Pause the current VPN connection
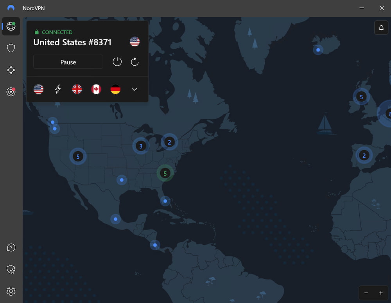Image resolution: width=391 pixels, height=303 pixels. coord(68,62)
